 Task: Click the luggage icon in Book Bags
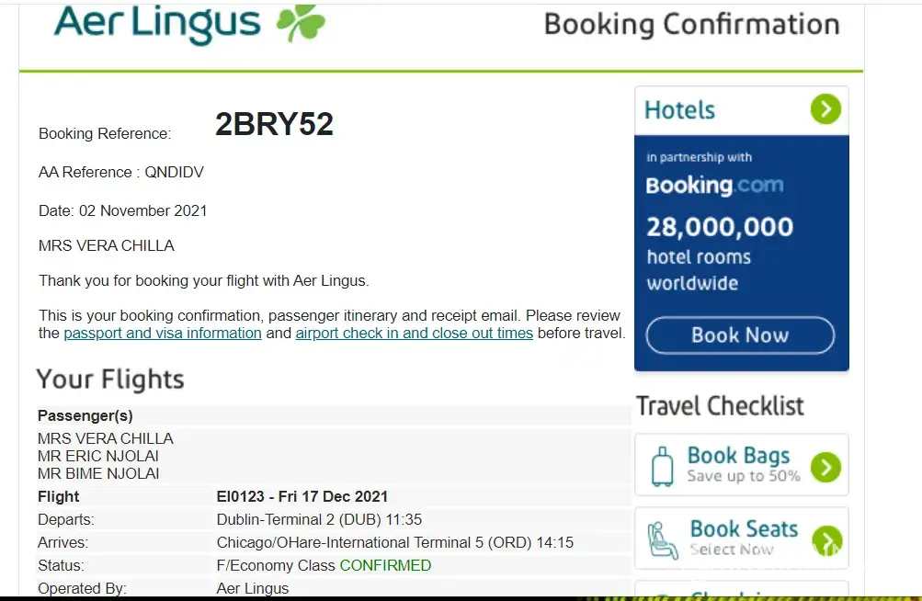tap(662, 466)
